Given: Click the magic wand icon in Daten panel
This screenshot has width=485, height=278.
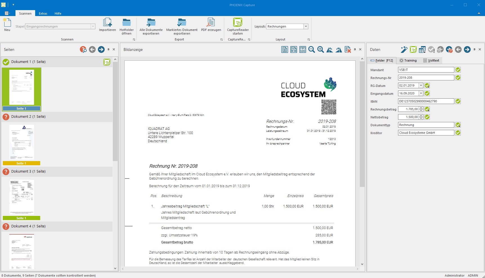Looking at the screenshot, I should point(404,49).
